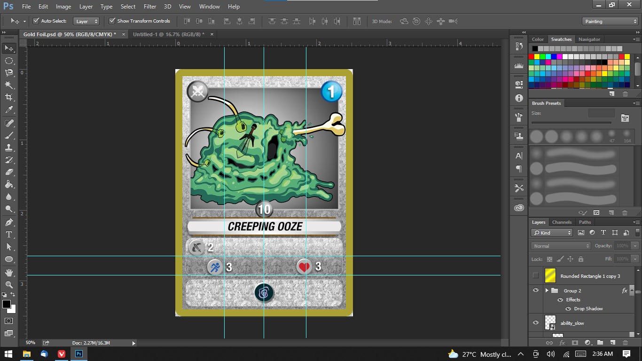
Task: Open the Auto-Select Layer dropdown
Action: [x=86, y=21]
